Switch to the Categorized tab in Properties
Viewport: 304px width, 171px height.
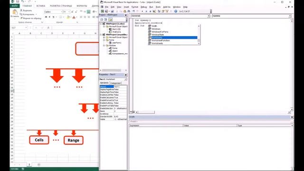coord(115,83)
